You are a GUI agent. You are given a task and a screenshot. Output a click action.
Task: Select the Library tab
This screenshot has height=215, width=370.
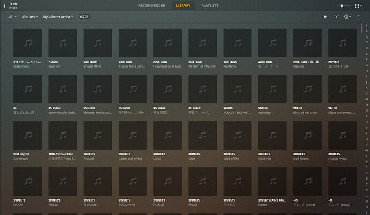183,6
